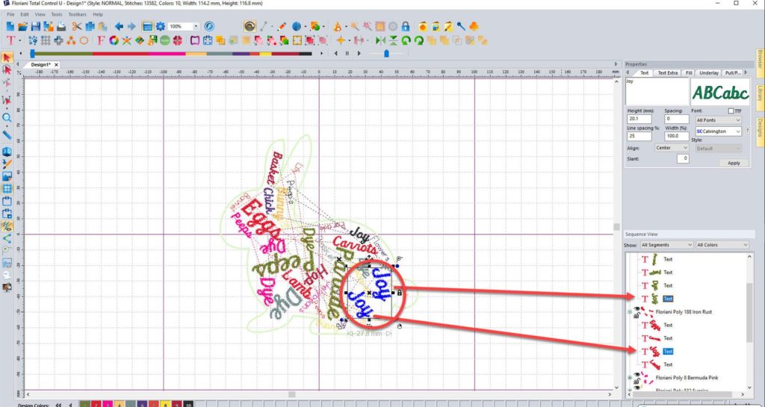This screenshot has height=407, width=765.
Task: Switch to the Underlay tab
Action: [x=709, y=72]
